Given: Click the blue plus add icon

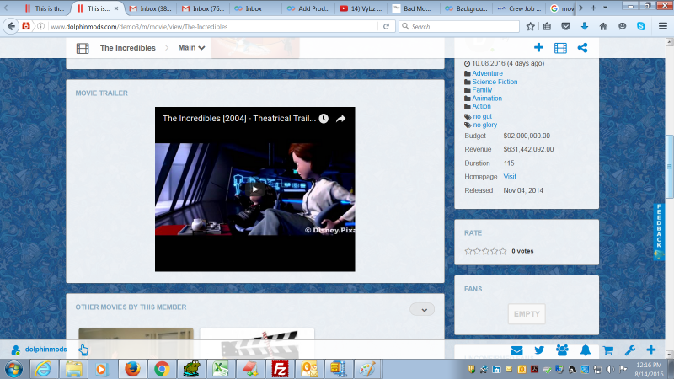Looking at the screenshot, I should [x=538, y=48].
